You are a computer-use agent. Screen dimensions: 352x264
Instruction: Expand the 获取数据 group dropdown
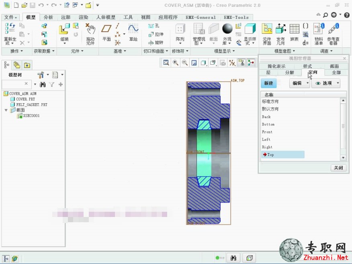[44, 51]
